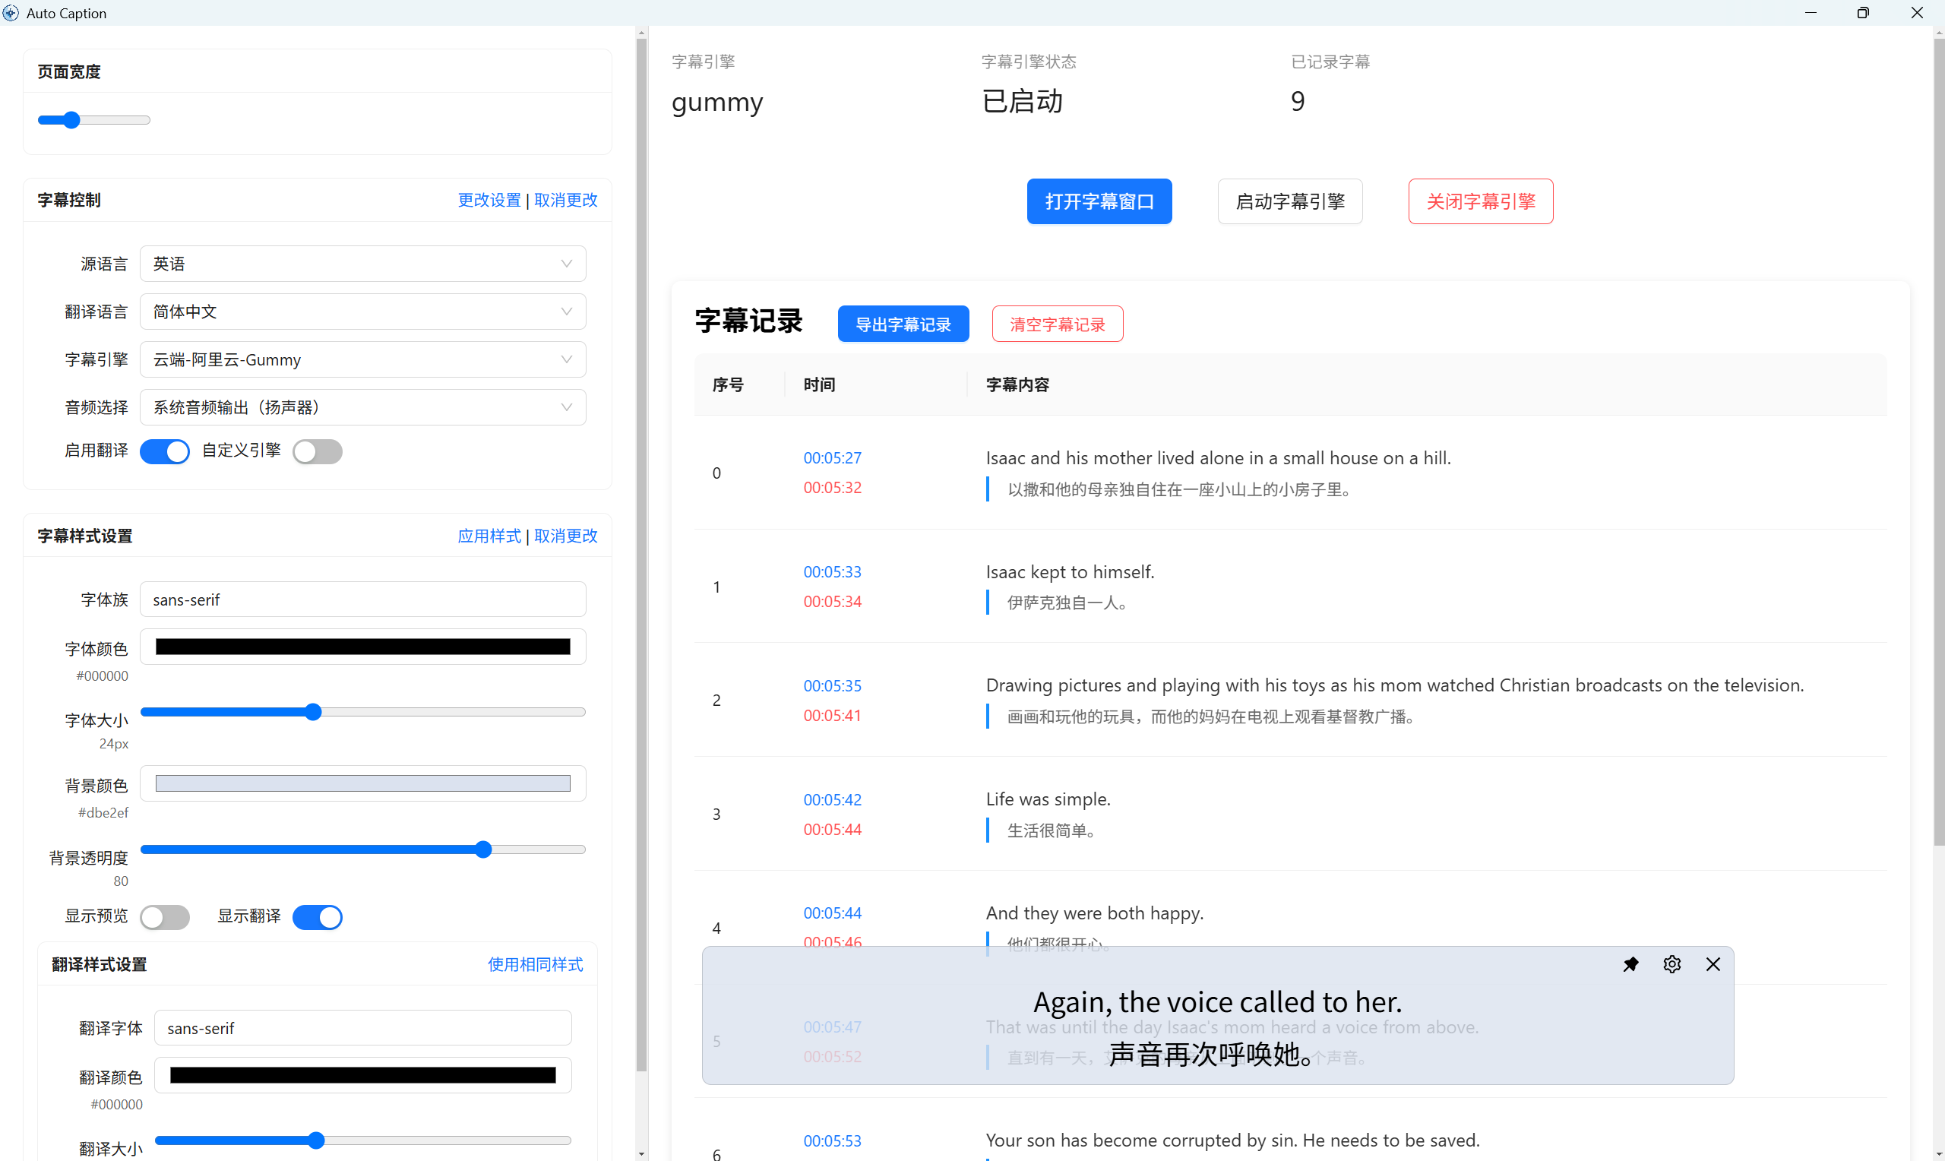This screenshot has width=1945, height=1161.
Task: Disable the 启用翻译 toggle
Action: pyautogui.click(x=164, y=451)
